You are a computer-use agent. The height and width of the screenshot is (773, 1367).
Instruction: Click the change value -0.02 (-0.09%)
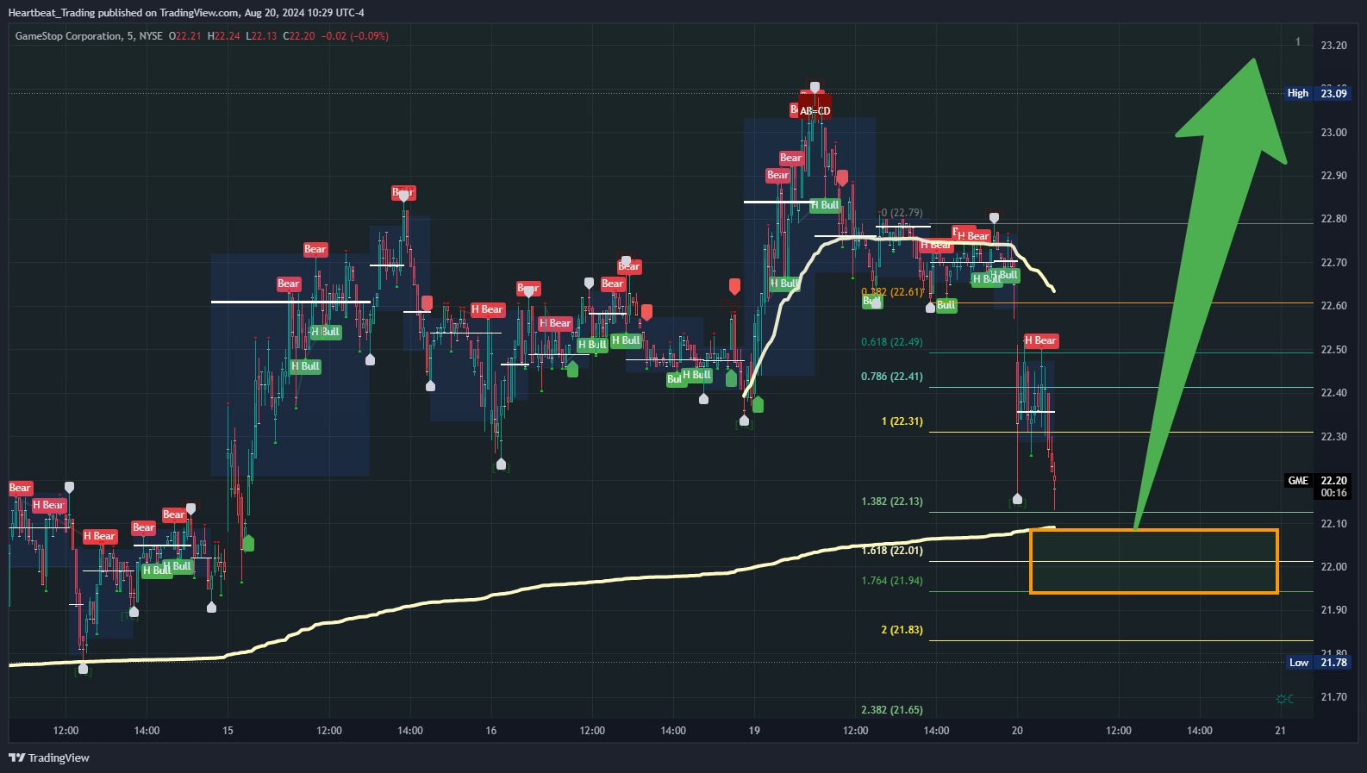pyautogui.click(x=355, y=36)
